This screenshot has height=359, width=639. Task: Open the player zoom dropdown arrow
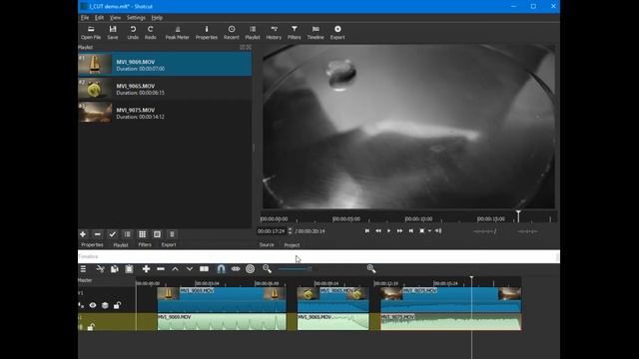(429, 230)
